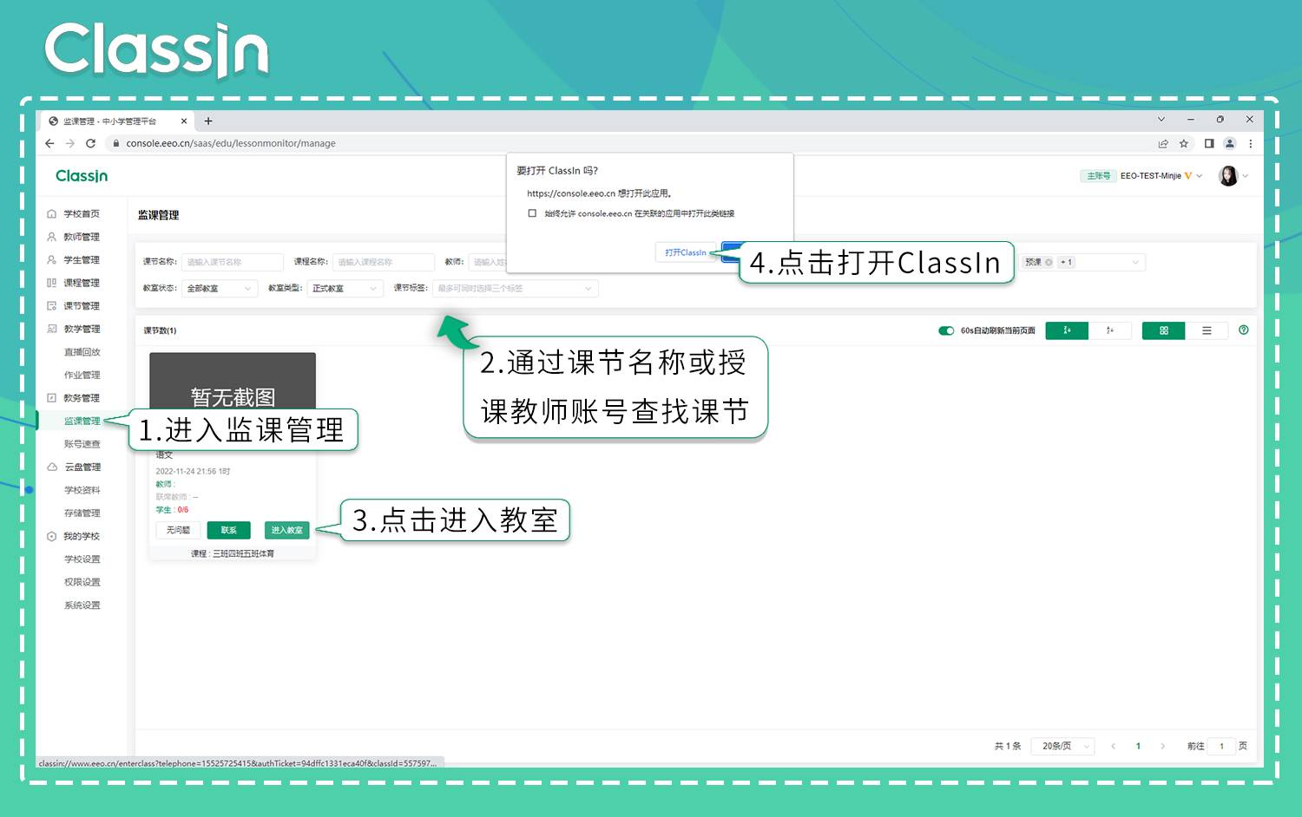Open 学校首页 in the sidebar
This screenshot has height=817, width=1302.
[82, 213]
